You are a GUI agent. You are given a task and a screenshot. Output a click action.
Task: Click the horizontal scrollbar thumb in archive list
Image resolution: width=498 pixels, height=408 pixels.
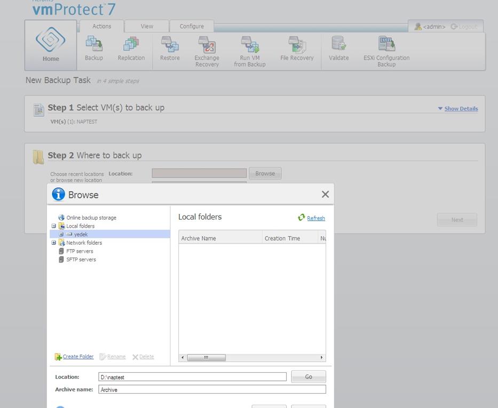[x=207, y=357]
